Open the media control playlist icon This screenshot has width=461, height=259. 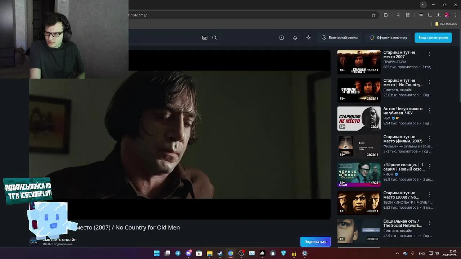coord(421,15)
